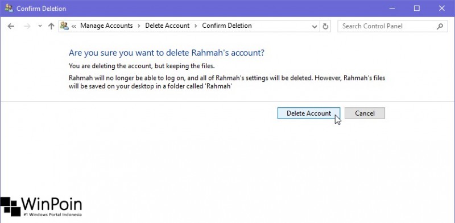Expand the arrow after Delete Account
This screenshot has height=223, width=455.
(196, 26)
